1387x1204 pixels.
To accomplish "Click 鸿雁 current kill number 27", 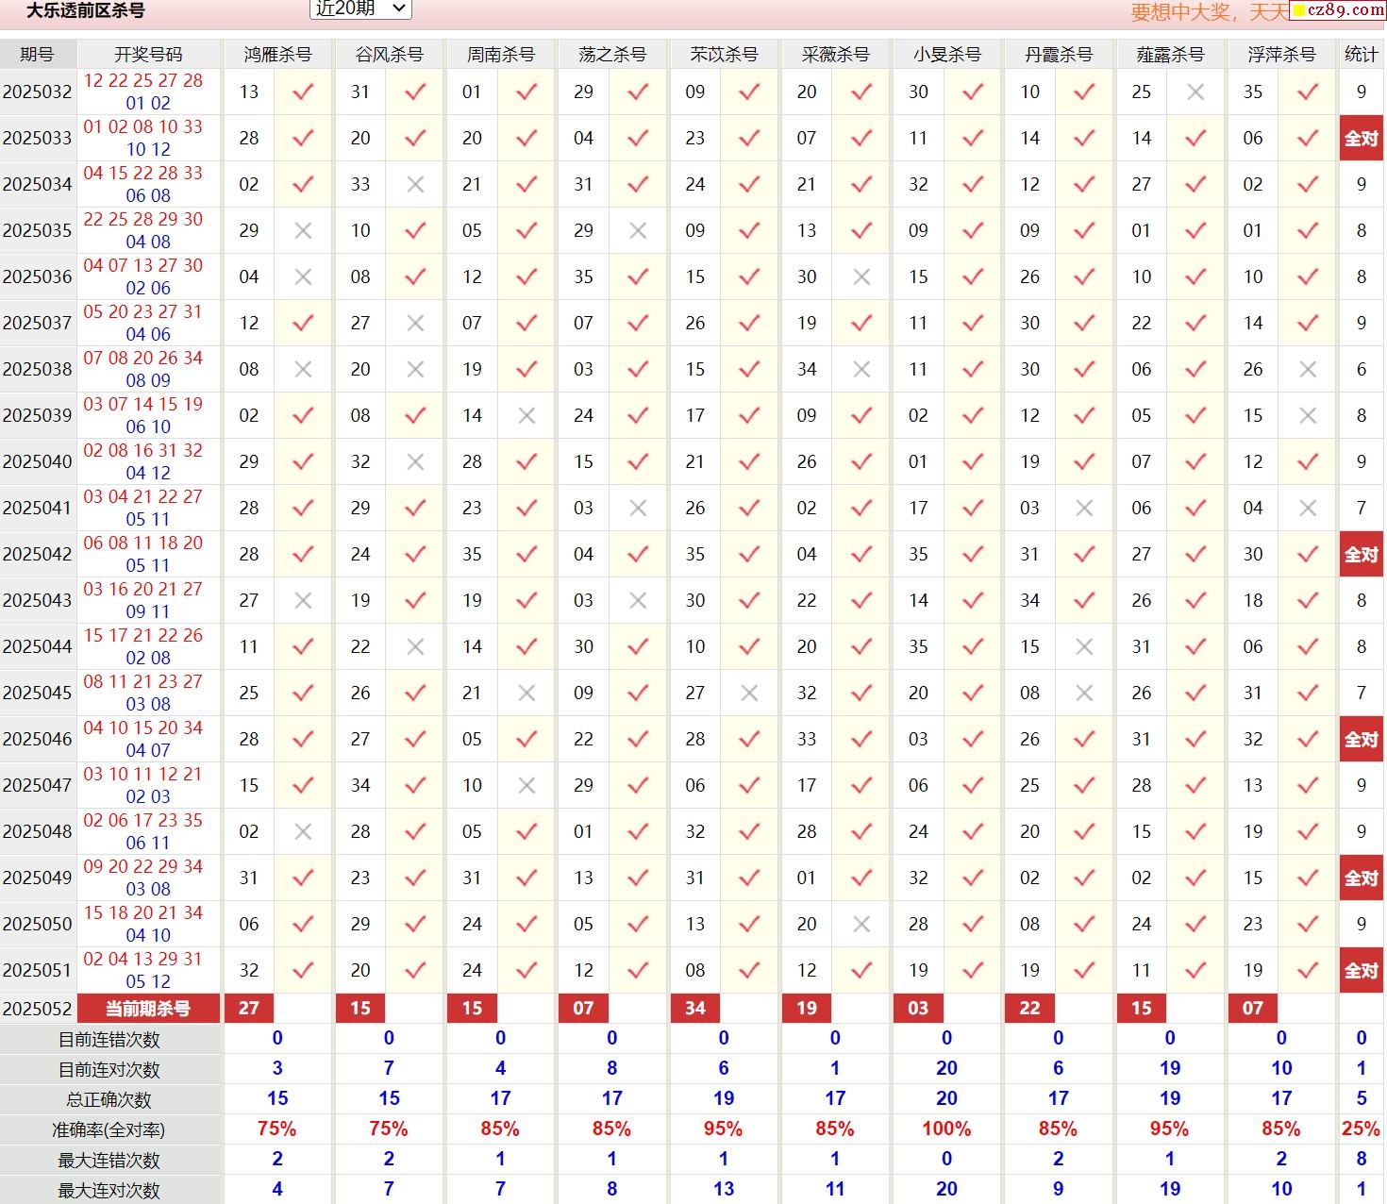I will coord(249,1009).
